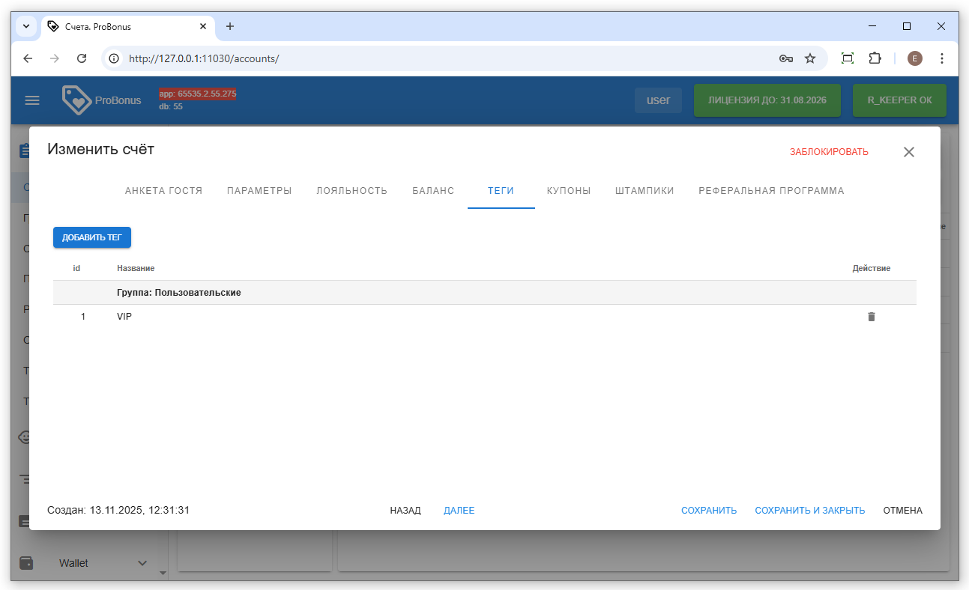Delete the VIP tag with trash icon
Screen dimensions: 969x590
871,317
